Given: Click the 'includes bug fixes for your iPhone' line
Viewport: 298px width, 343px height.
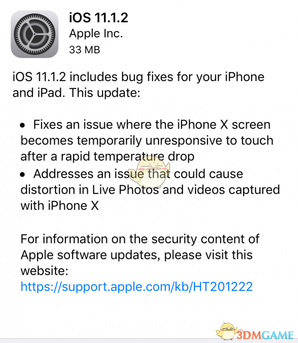Looking at the screenshot, I should 138,77.
